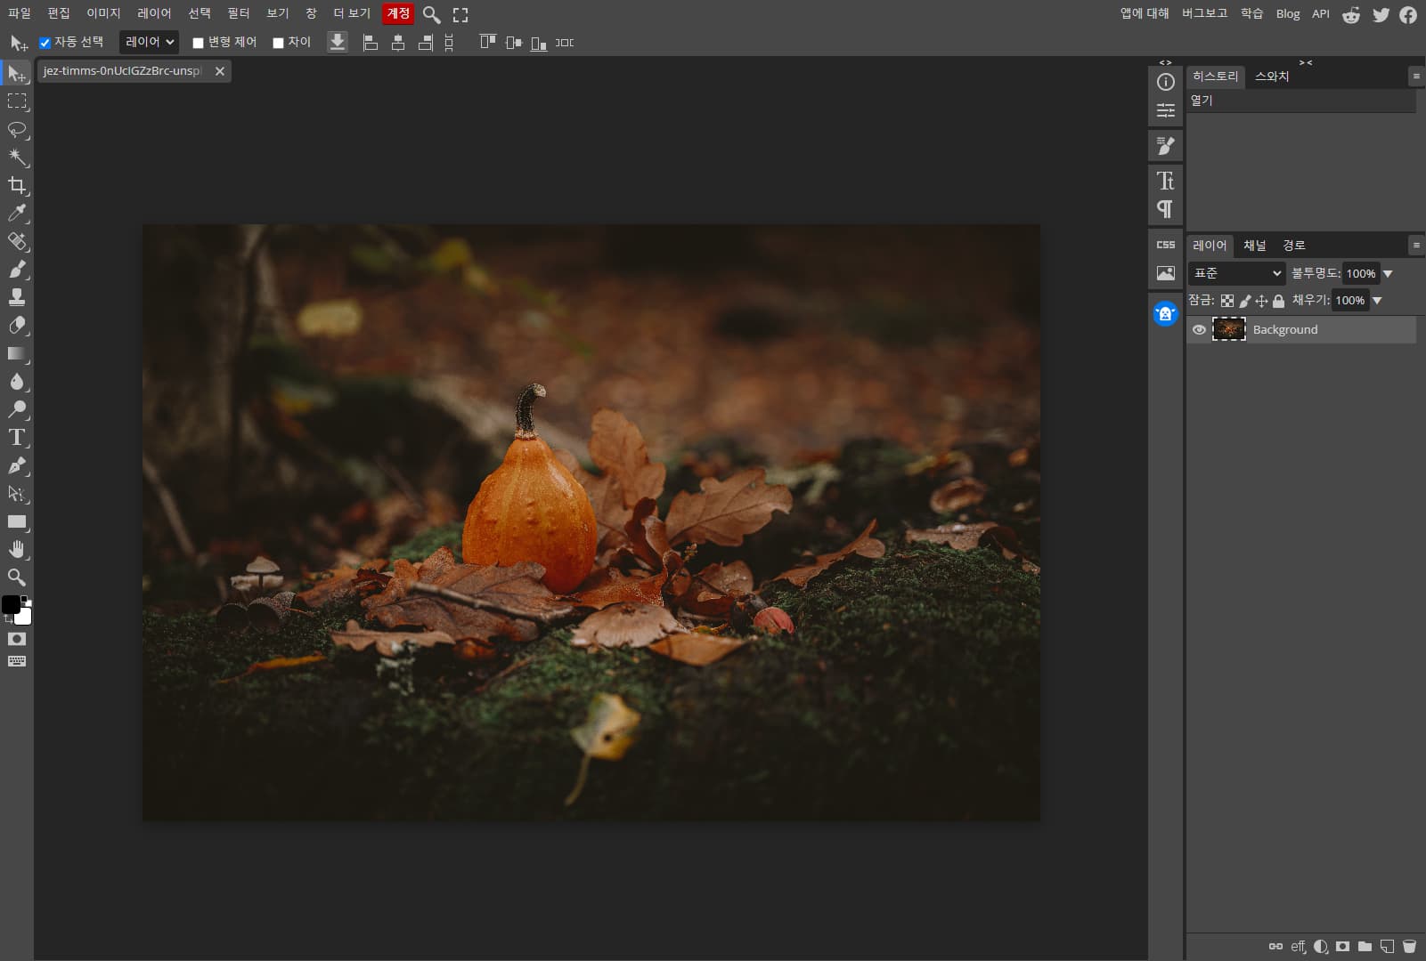
Task: Expand the fill (채우기) slider arrow
Action: click(1377, 301)
